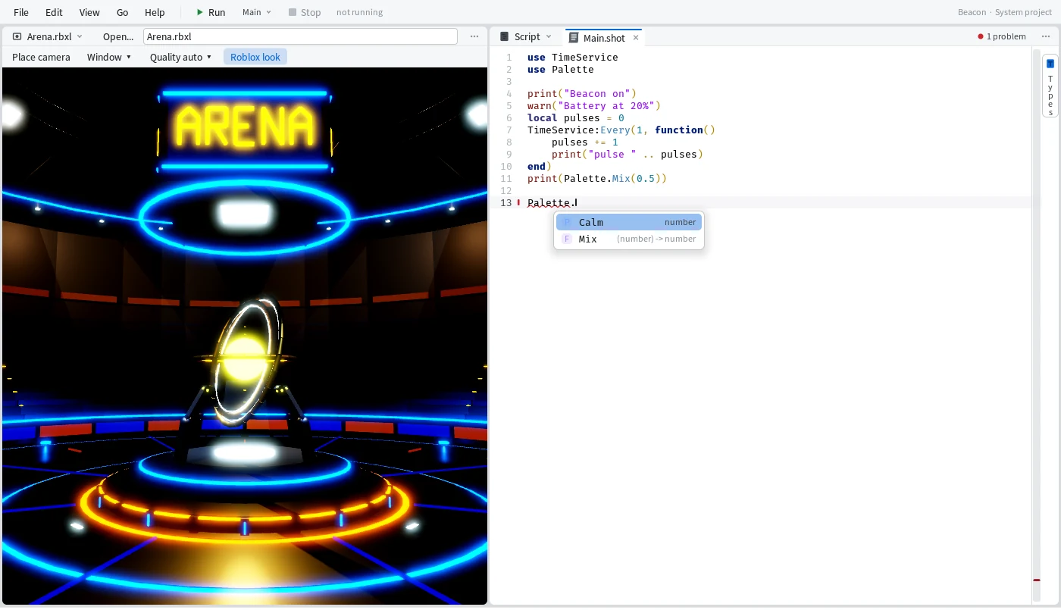Image resolution: width=1061 pixels, height=610 pixels.
Task: Open the viewport panel more-options menu
Action: tap(474, 36)
